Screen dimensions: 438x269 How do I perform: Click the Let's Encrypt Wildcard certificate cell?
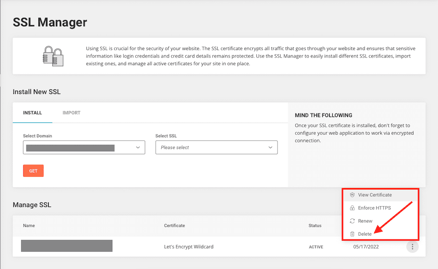pyautogui.click(x=188, y=247)
